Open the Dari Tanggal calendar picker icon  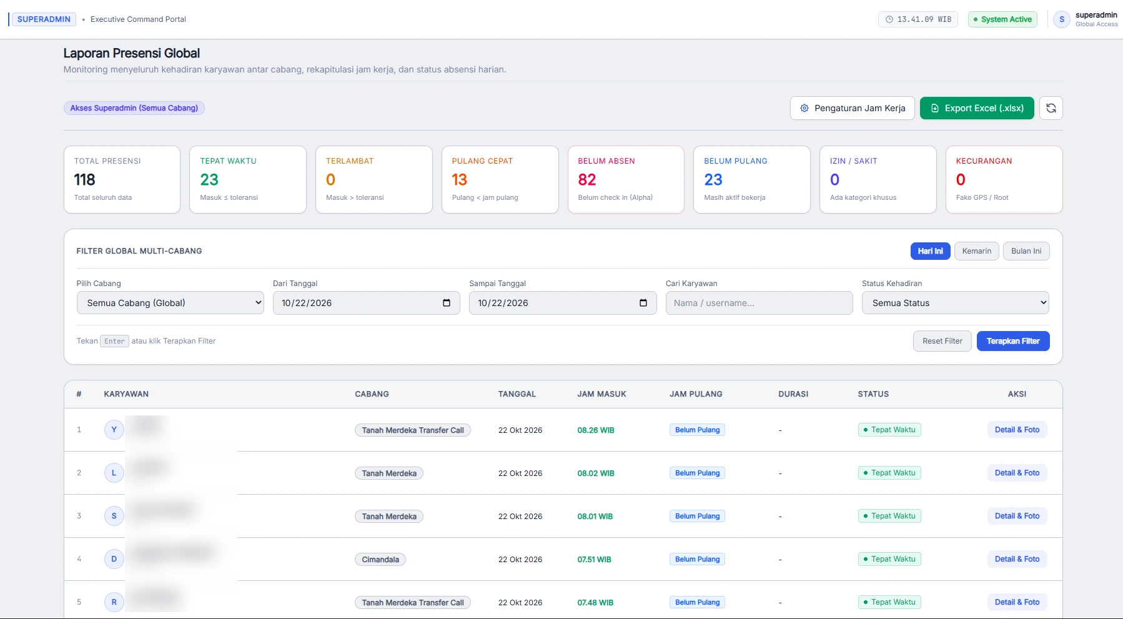[447, 303]
